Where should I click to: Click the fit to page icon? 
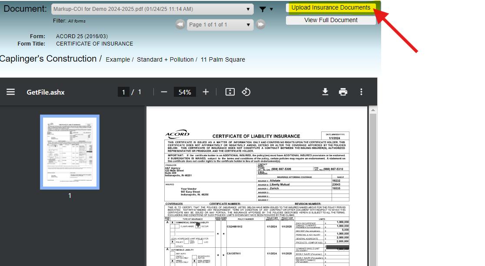230,92
